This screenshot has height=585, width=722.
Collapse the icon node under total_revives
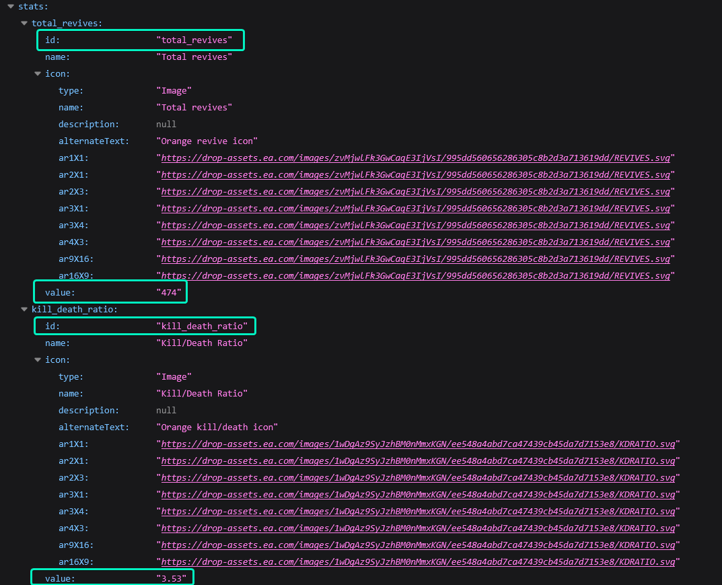(38, 73)
